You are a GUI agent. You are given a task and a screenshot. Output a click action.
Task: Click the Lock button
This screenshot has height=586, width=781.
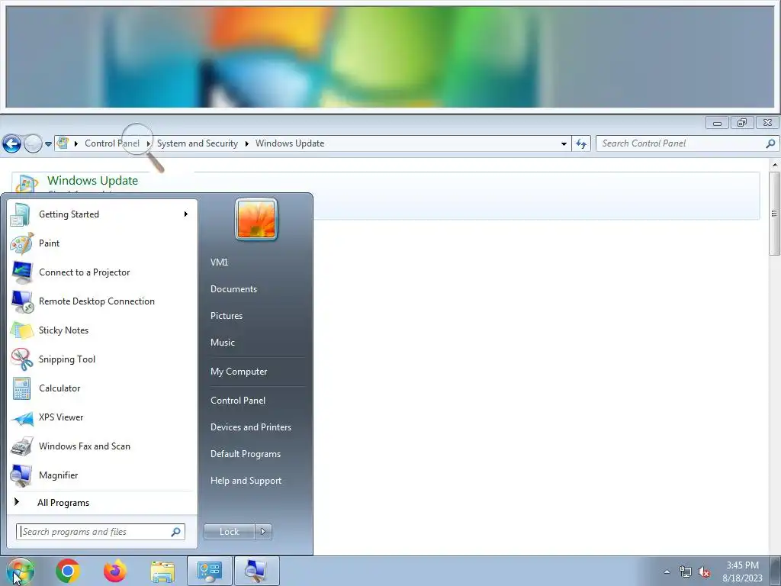[x=230, y=532]
